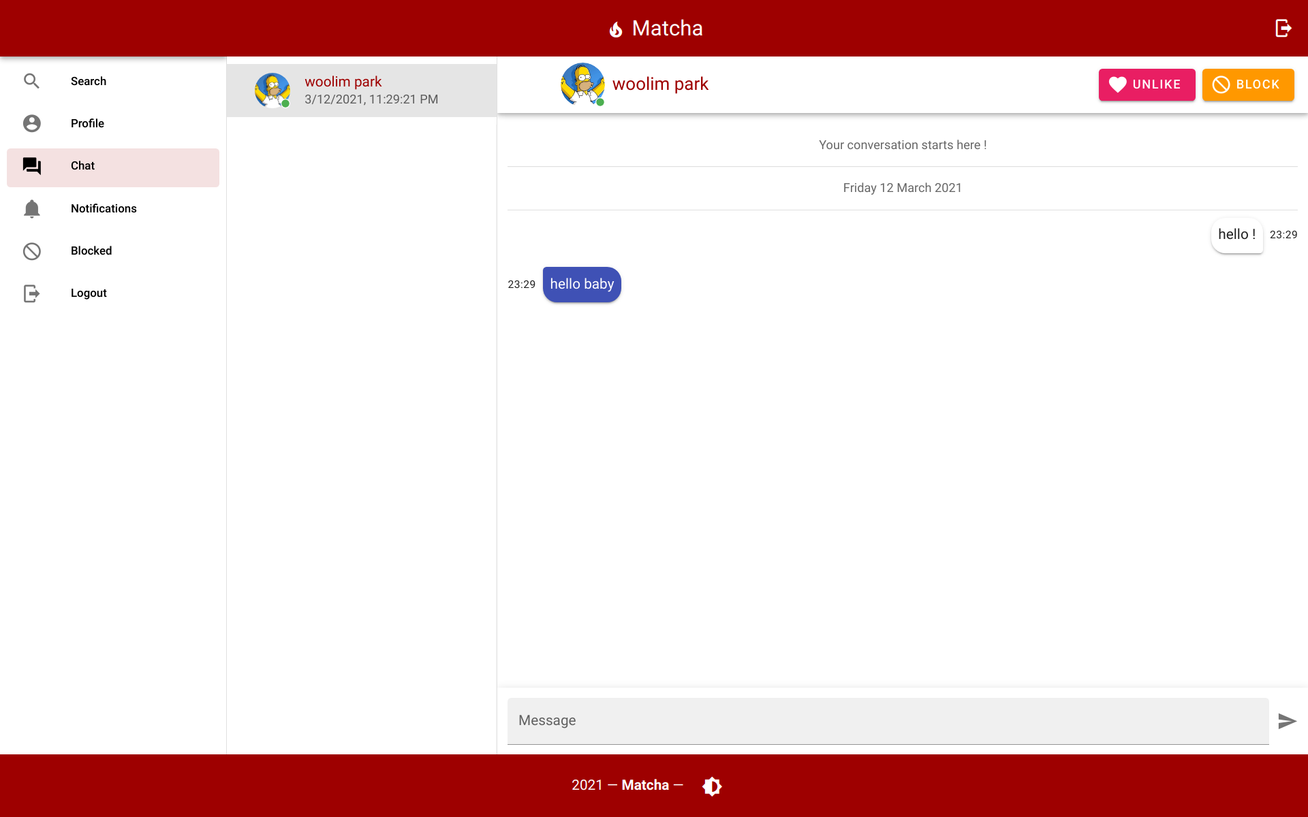The height and width of the screenshot is (817, 1308).
Task: Click the logout icon in top header
Action: click(x=1283, y=28)
